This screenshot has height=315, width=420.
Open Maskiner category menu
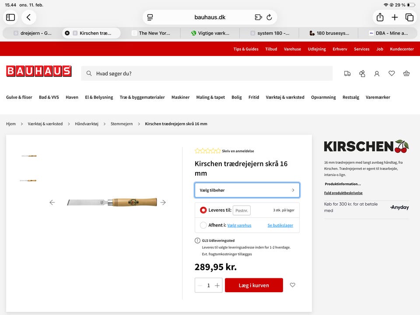pos(180,97)
